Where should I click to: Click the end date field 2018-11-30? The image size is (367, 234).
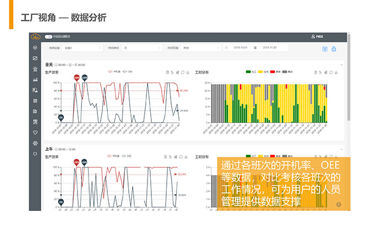click(x=269, y=48)
